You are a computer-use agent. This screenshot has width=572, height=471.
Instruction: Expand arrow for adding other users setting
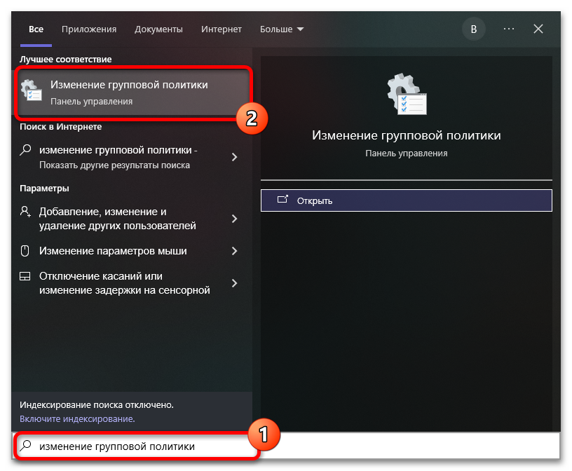235,219
